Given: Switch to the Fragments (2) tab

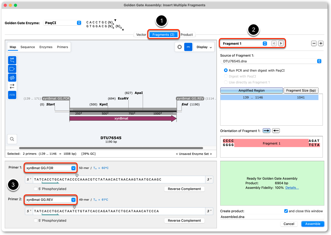Looking at the screenshot, I should tap(163, 35).
